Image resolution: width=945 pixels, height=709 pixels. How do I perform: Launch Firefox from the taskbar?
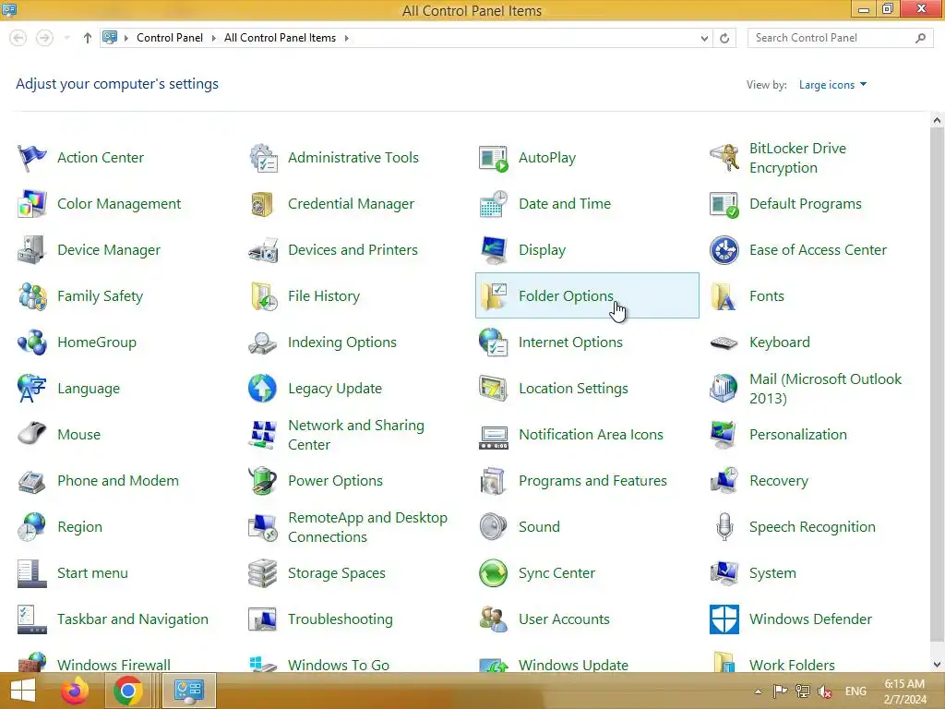point(75,691)
